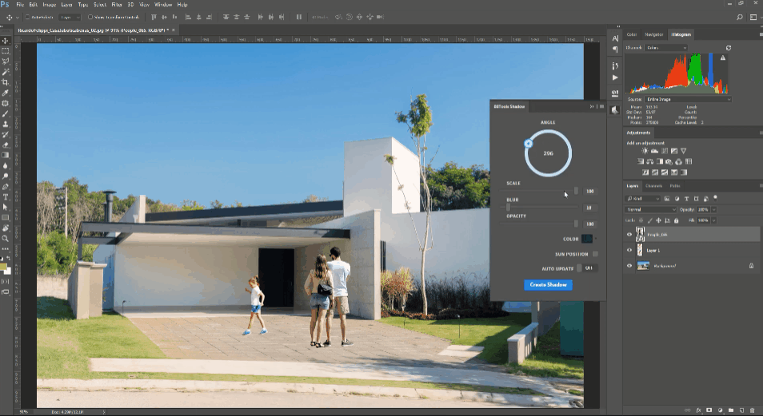Click the Curves adjustment icon

pos(664,151)
